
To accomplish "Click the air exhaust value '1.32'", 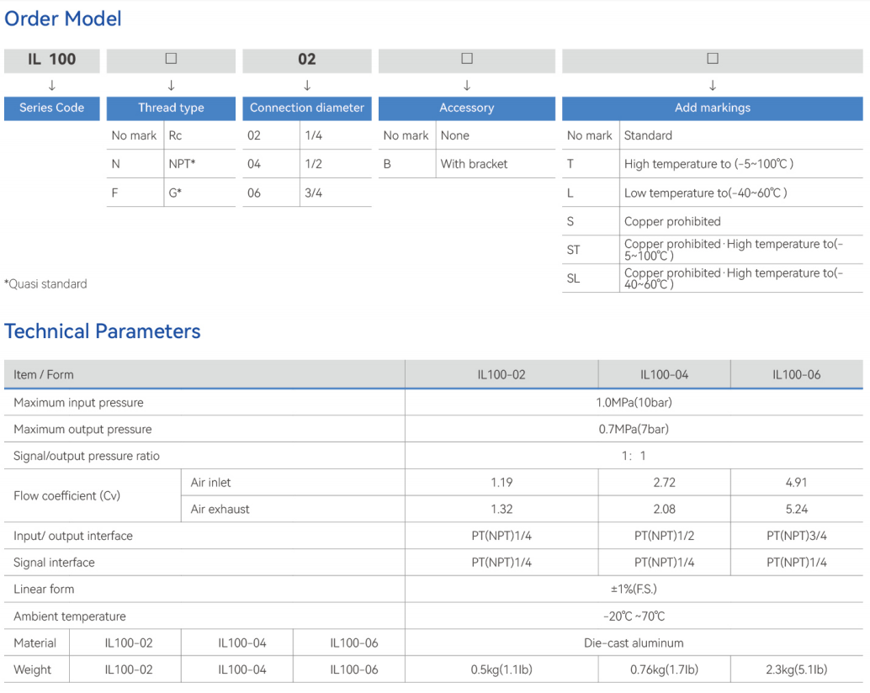I will (x=501, y=509).
